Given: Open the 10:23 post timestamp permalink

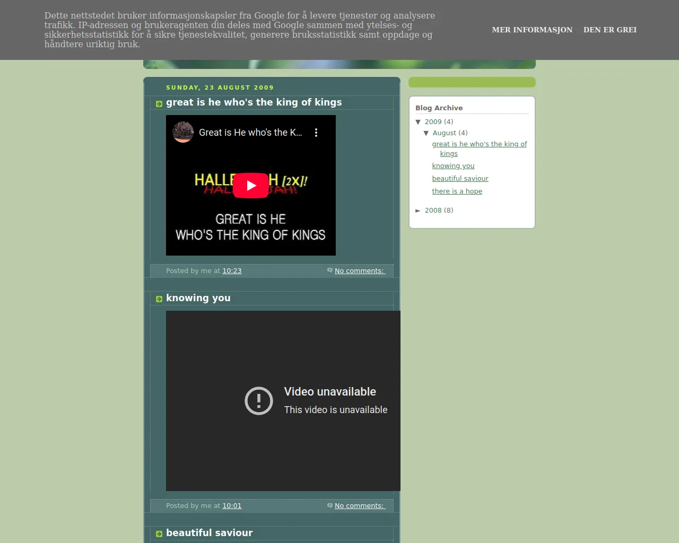Looking at the screenshot, I should [x=232, y=271].
